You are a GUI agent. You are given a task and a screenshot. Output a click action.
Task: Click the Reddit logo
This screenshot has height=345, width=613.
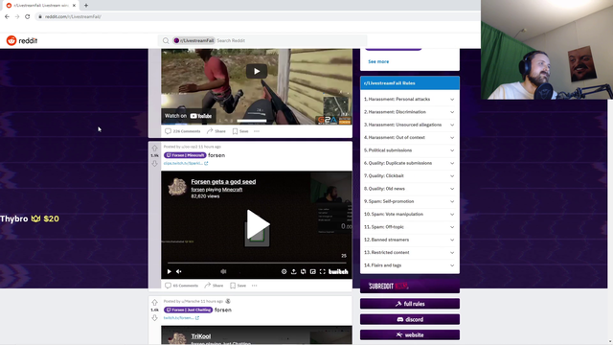(22, 40)
